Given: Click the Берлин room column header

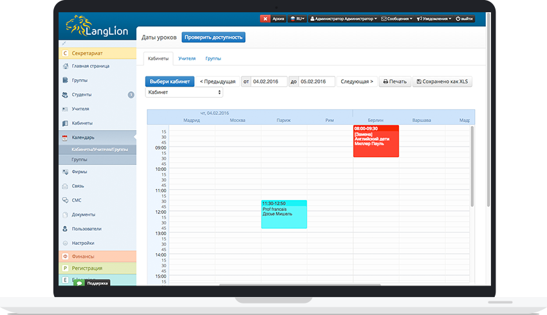Looking at the screenshot, I should click(x=376, y=120).
